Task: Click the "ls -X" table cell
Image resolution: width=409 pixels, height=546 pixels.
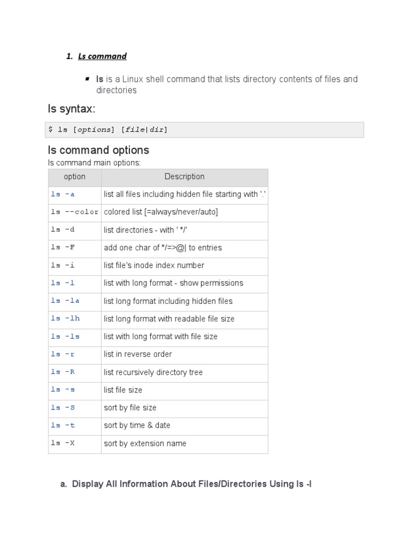Action: 63,444
